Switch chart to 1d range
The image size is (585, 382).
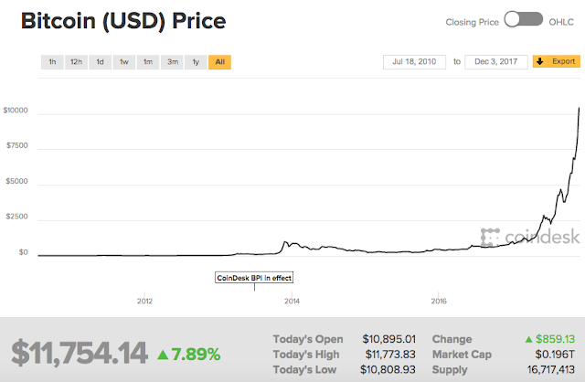tap(101, 62)
